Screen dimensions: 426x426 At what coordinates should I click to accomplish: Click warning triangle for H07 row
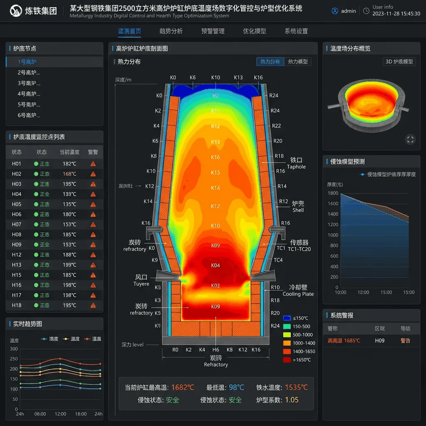pyautogui.click(x=93, y=224)
